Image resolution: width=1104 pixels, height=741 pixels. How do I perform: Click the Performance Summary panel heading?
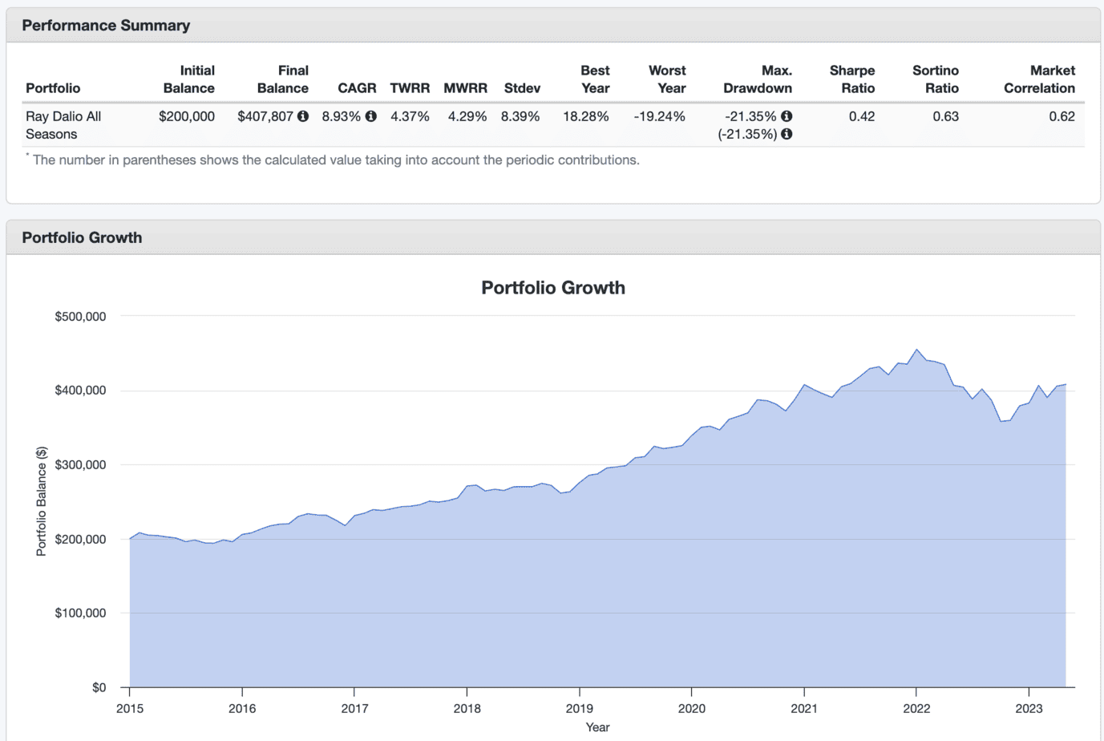106,26
